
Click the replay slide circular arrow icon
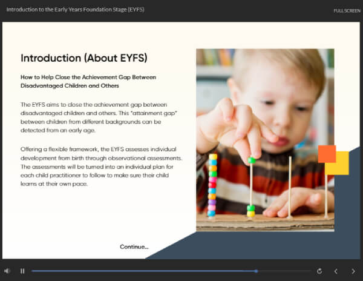319,271
